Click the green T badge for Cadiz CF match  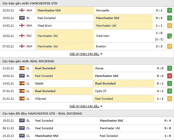pos(170,91)
